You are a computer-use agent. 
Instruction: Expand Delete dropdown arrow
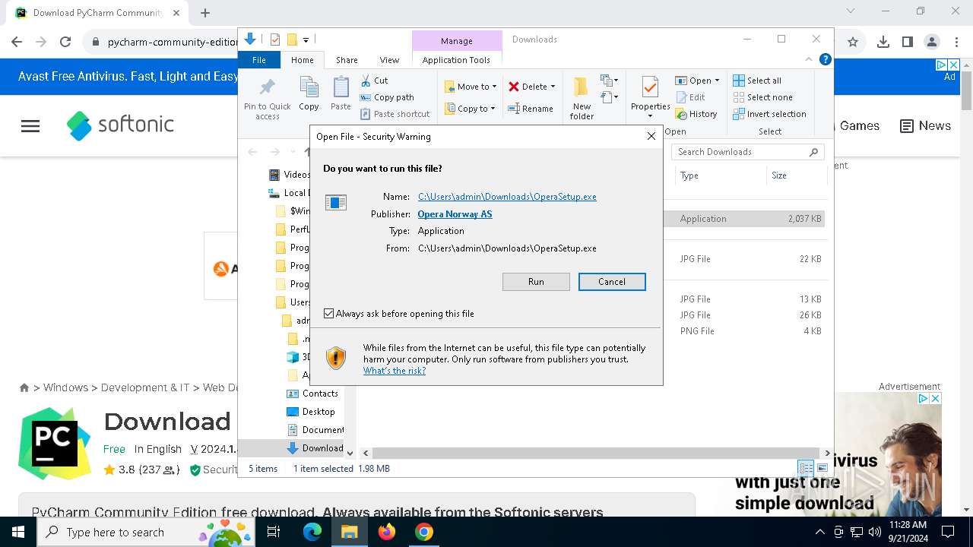[x=553, y=87]
